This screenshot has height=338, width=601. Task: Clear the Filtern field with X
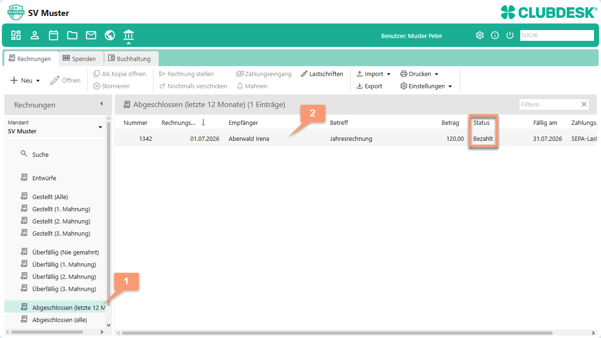[584, 104]
